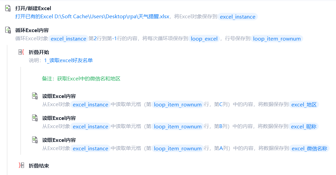Click loop_item_rownum in the column A read step
The image size is (336, 175).
pos(178,148)
